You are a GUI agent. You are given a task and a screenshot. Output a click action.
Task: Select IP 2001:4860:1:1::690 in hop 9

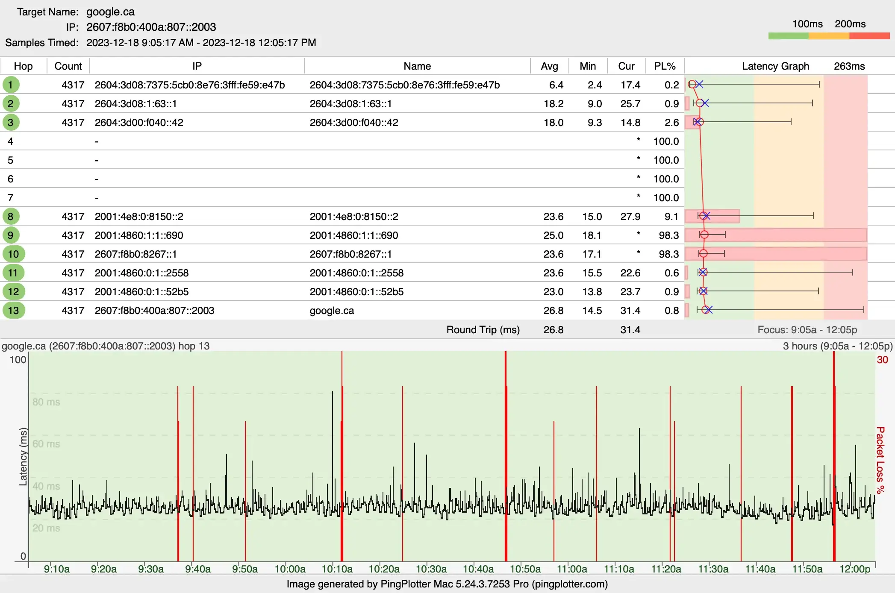(139, 235)
